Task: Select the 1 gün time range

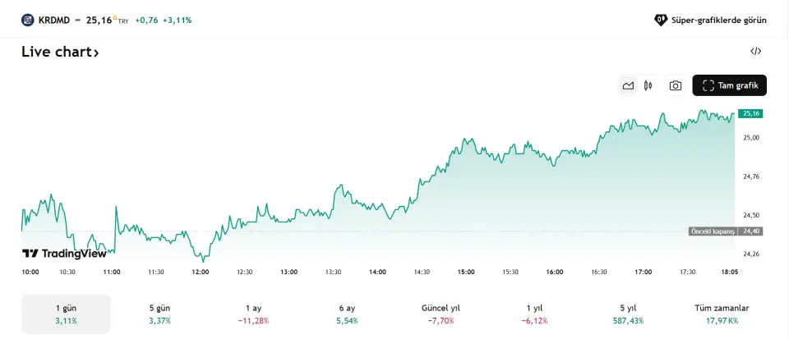Action: (66, 314)
